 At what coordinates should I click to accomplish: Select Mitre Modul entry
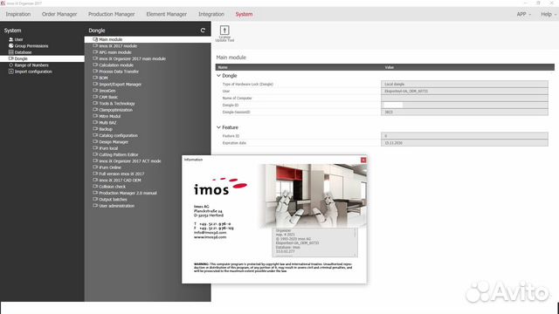[x=109, y=116]
